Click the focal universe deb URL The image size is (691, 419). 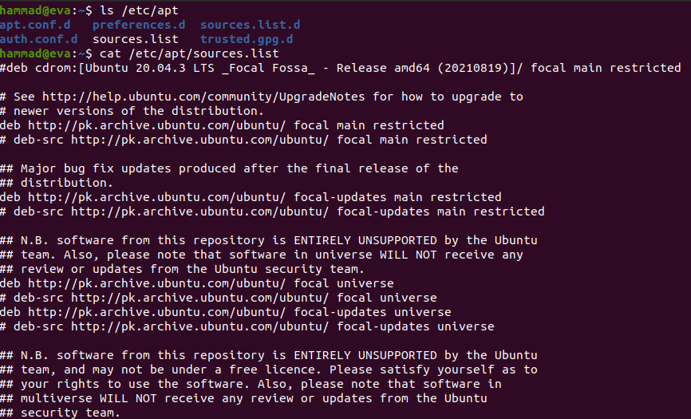point(157,283)
